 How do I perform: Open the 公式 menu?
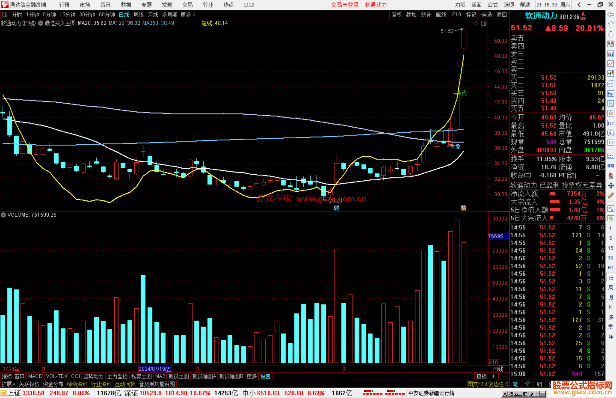[493, 5]
